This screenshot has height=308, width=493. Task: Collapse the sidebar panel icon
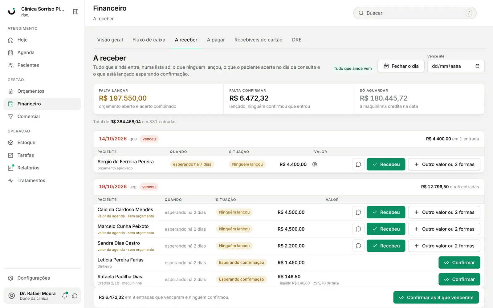(75, 12)
